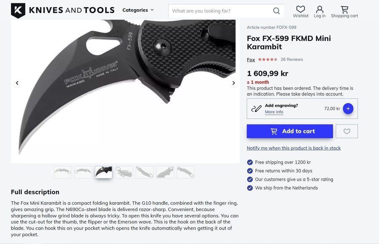Show the previous product image
The image size is (379, 244).
[17, 83]
